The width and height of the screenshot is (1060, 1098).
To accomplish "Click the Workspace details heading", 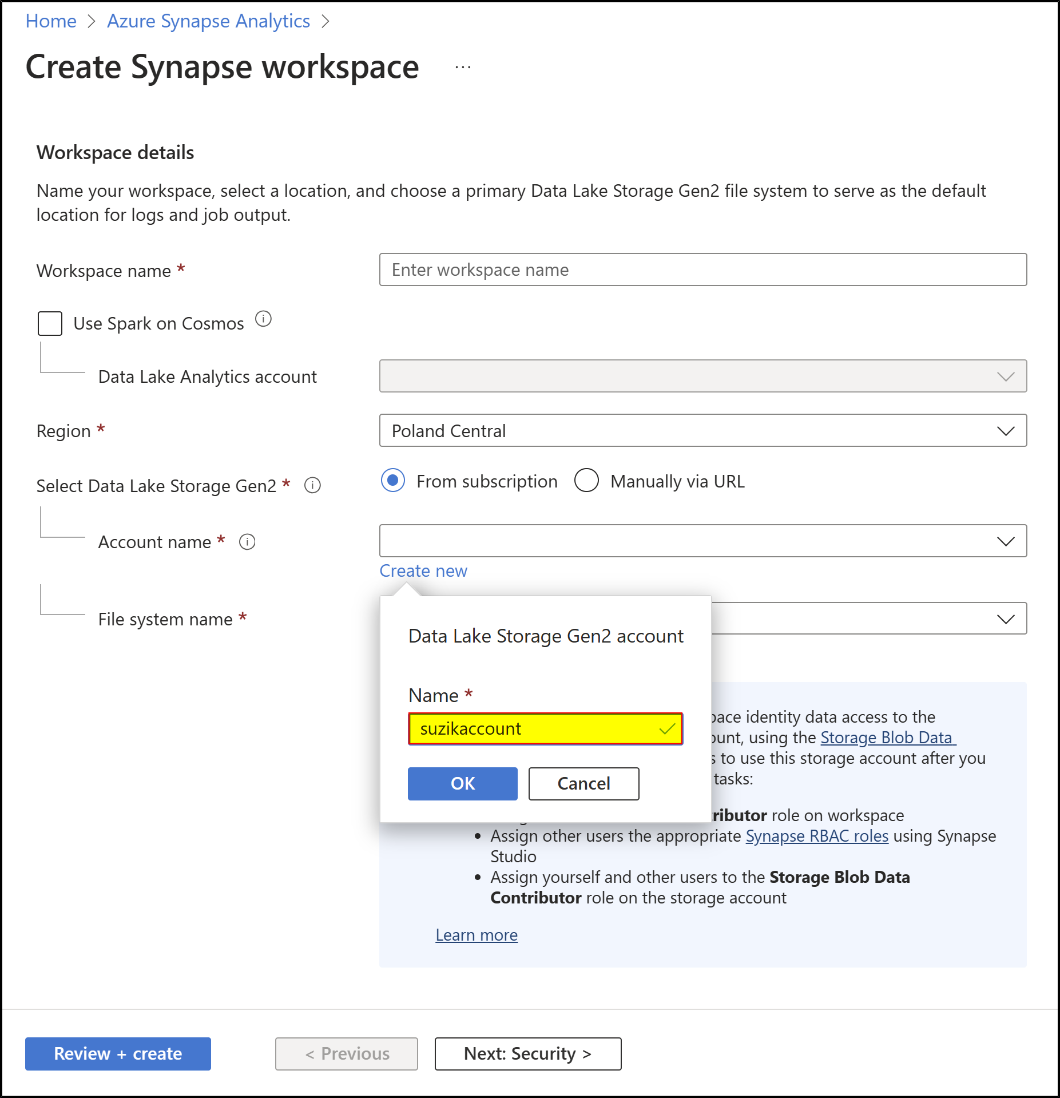I will [x=115, y=153].
